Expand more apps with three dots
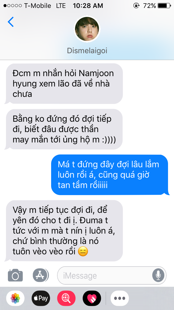The height and width of the screenshot is (310, 174). click(x=120, y=298)
